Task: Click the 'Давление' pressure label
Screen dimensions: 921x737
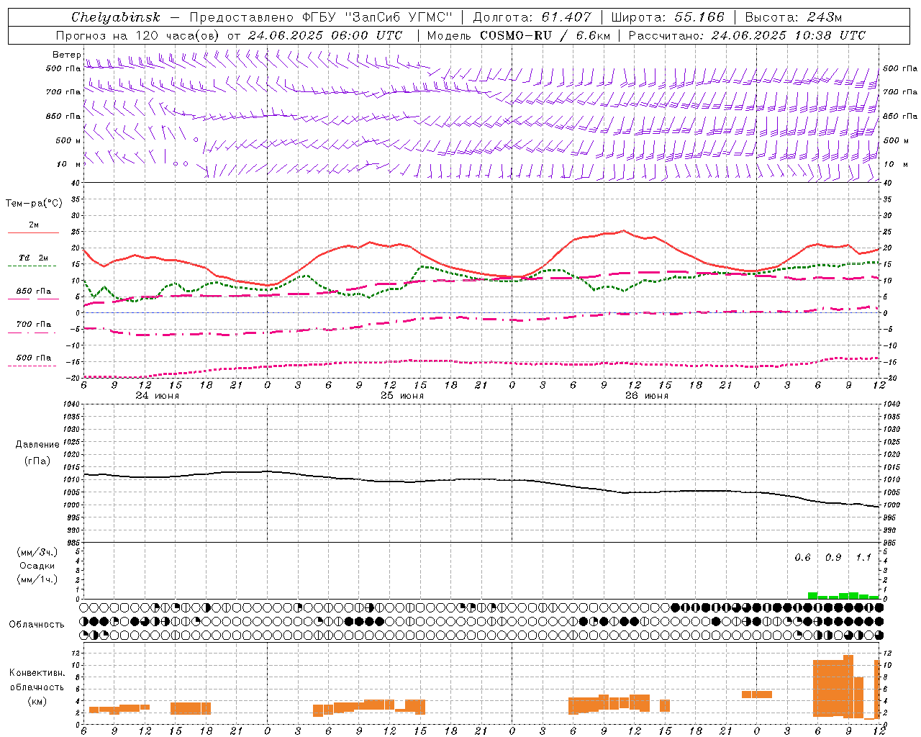Action: point(37,445)
